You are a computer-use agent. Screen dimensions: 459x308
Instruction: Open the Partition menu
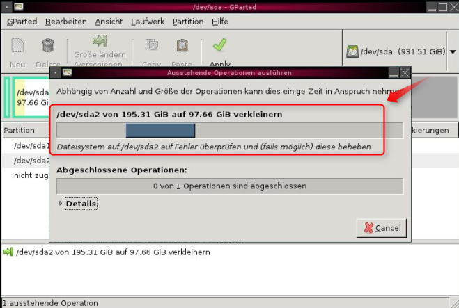click(188, 22)
